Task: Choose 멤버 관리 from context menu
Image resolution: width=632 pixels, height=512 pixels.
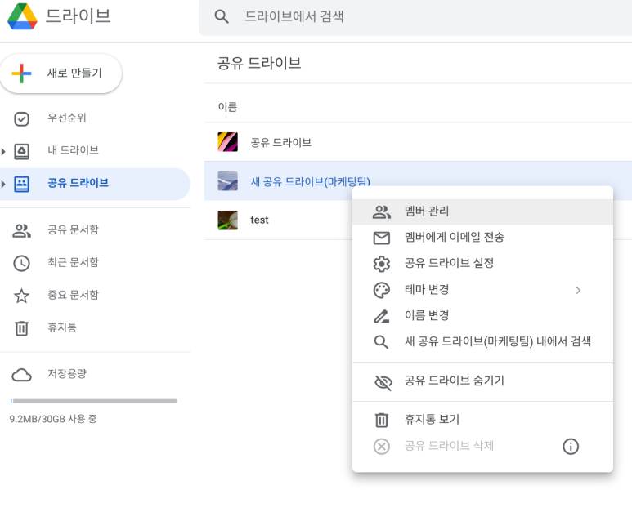Action: [x=482, y=211]
